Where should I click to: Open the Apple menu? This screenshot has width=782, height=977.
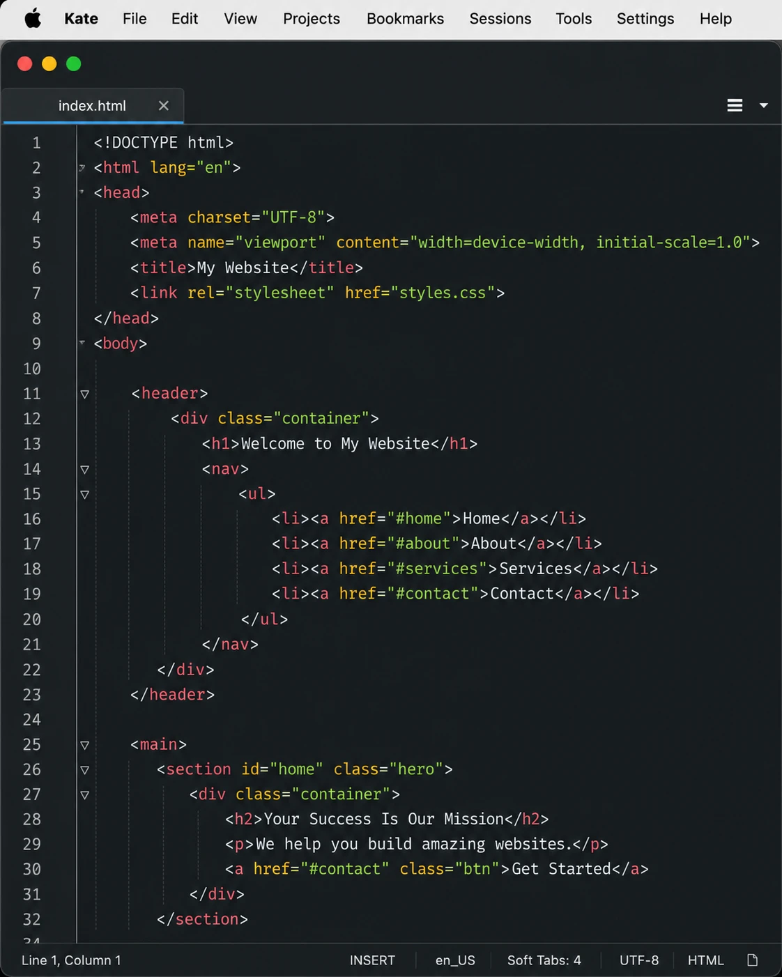(x=33, y=19)
